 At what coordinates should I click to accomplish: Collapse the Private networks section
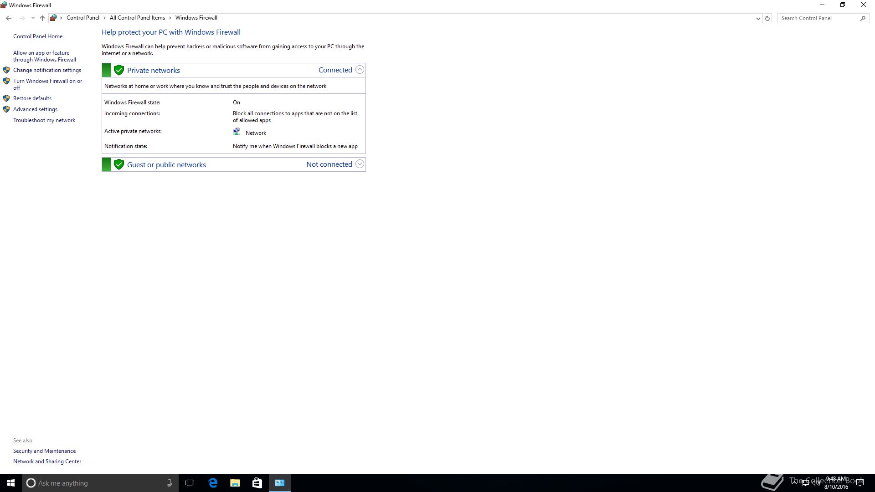[x=360, y=70]
